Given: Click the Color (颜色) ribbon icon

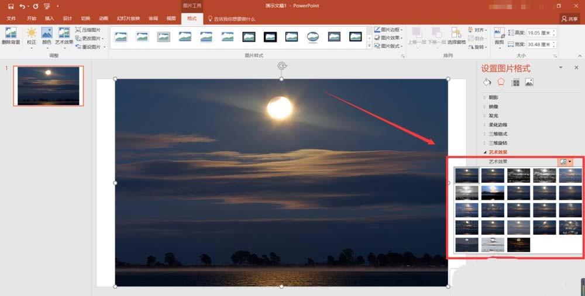Looking at the screenshot, I should click(x=47, y=36).
